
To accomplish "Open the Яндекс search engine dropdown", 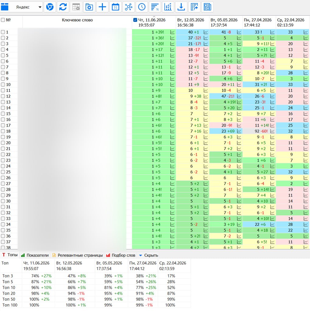I will 28,7.
